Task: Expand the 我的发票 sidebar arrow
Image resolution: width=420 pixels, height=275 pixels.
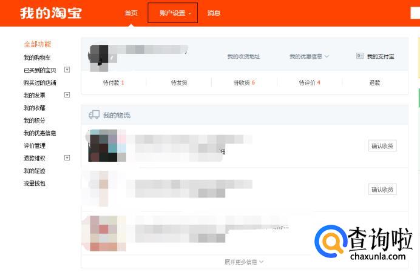Action: [67, 95]
